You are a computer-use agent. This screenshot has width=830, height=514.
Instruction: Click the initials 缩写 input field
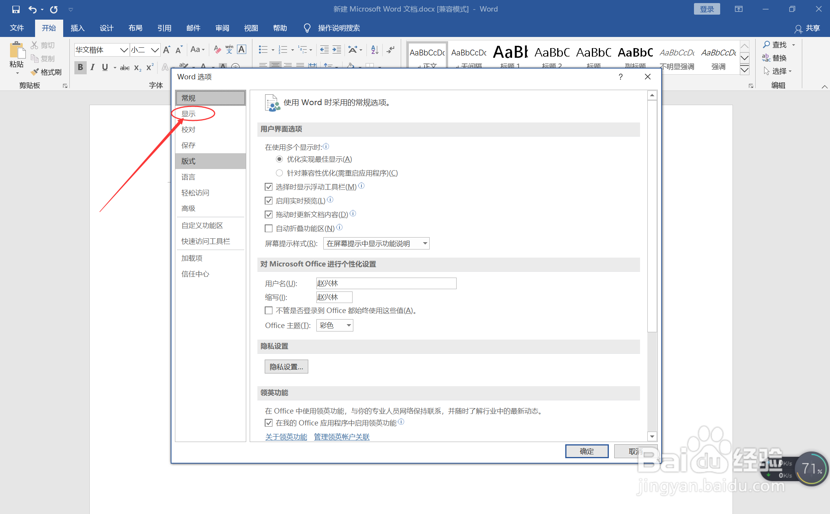334,297
